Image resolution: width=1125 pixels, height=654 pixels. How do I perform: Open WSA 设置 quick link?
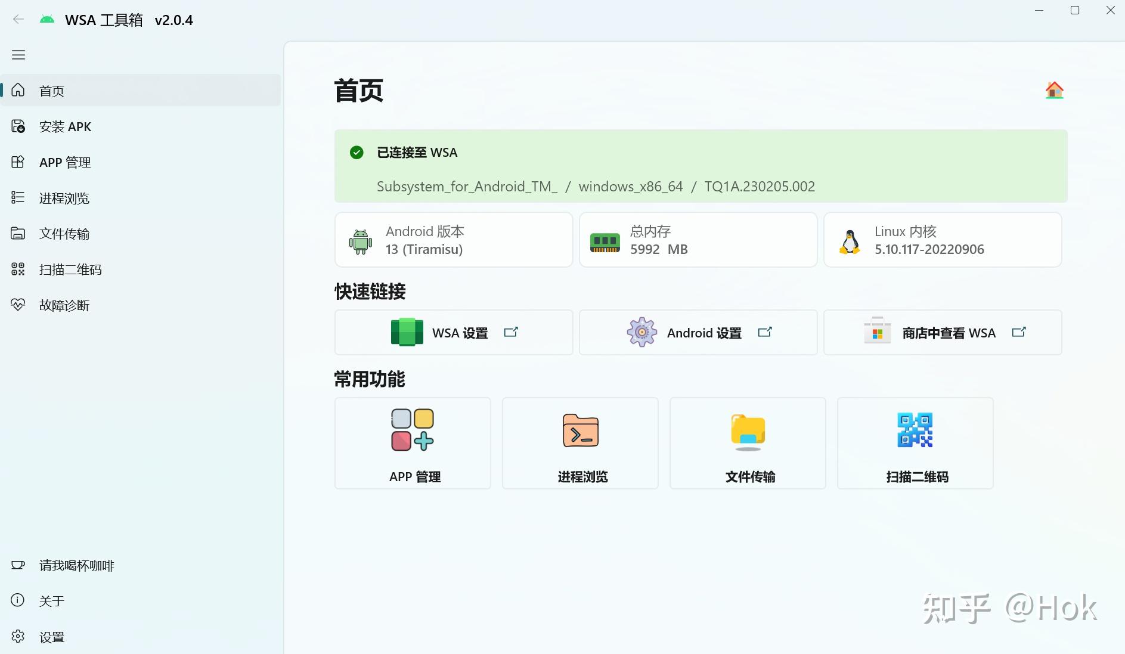(x=453, y=332)
